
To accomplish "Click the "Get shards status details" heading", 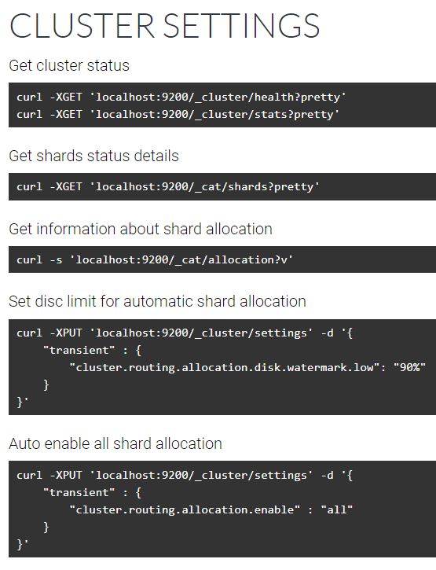I will (93, 156).
